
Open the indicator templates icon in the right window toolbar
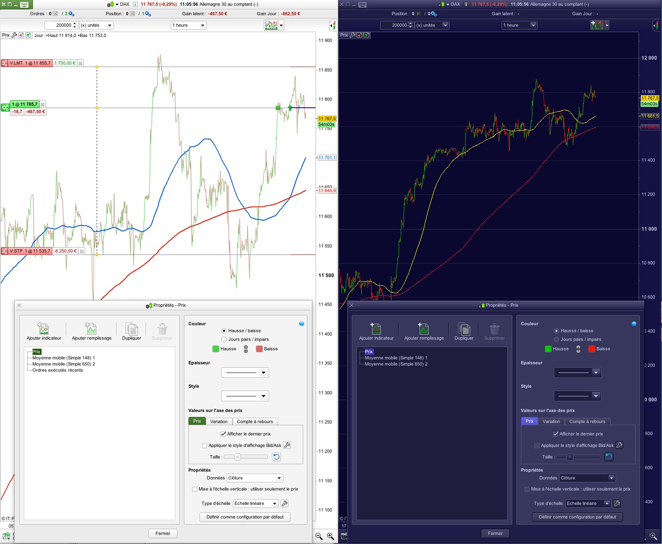pos(597,25)
